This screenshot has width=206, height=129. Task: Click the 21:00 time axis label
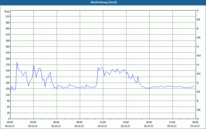tap(172, 122)
